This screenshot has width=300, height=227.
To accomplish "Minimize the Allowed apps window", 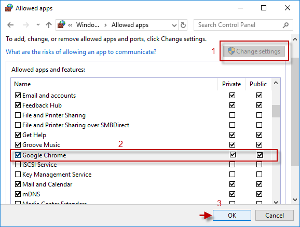I will (x=240, y=8).
